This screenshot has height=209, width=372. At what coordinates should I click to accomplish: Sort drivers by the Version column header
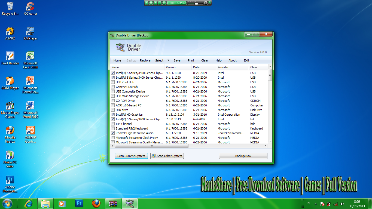(178, 67)
